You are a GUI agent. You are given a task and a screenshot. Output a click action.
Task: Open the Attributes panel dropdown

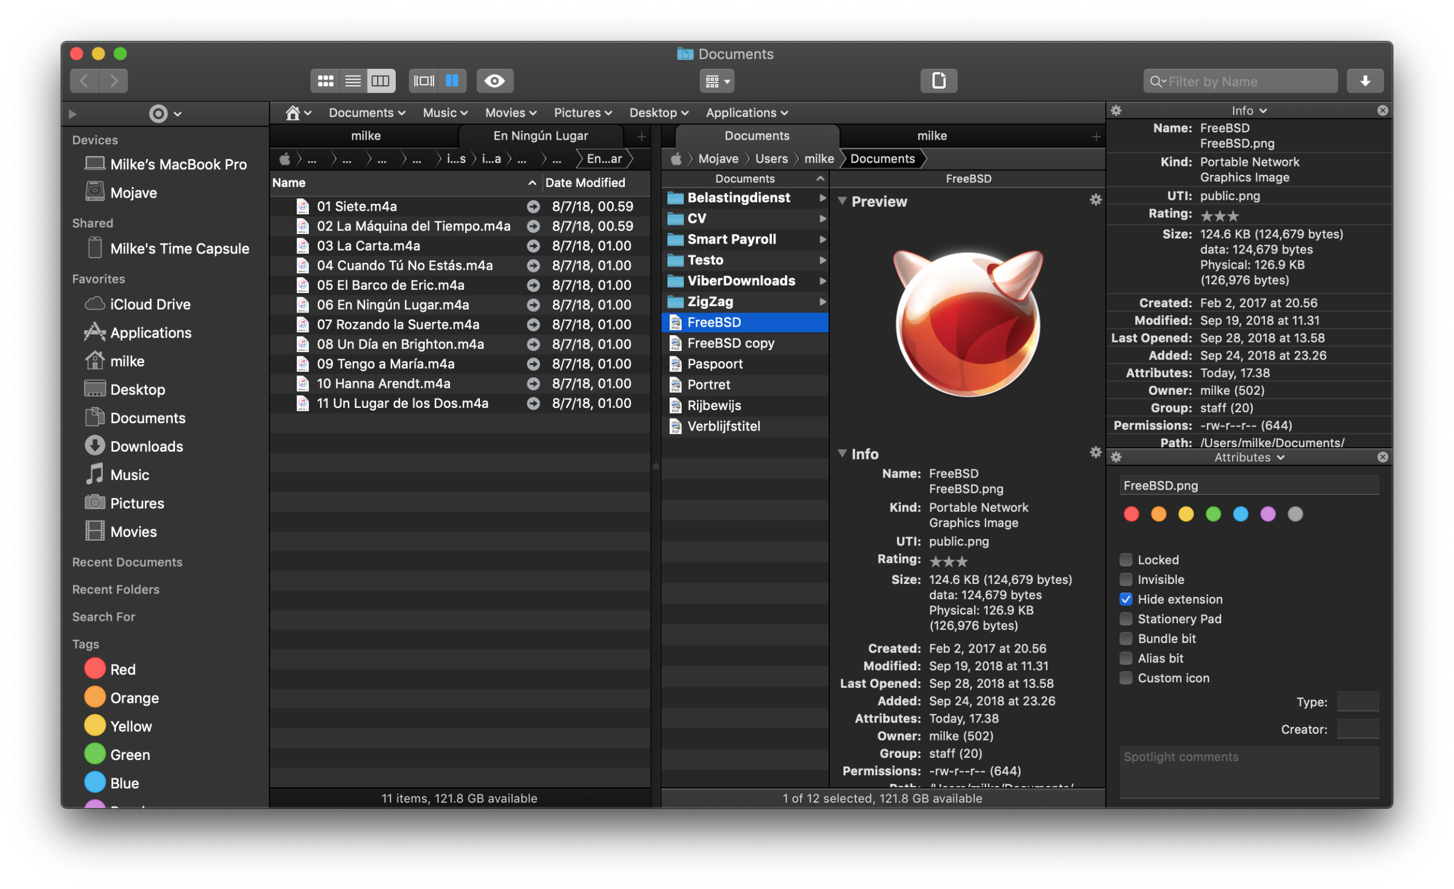(x=1248, y=457)
